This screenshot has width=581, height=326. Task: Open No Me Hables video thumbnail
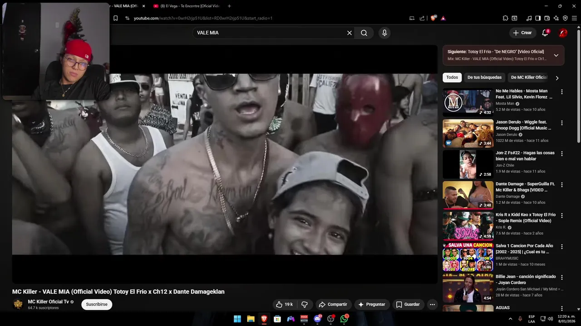468,102
